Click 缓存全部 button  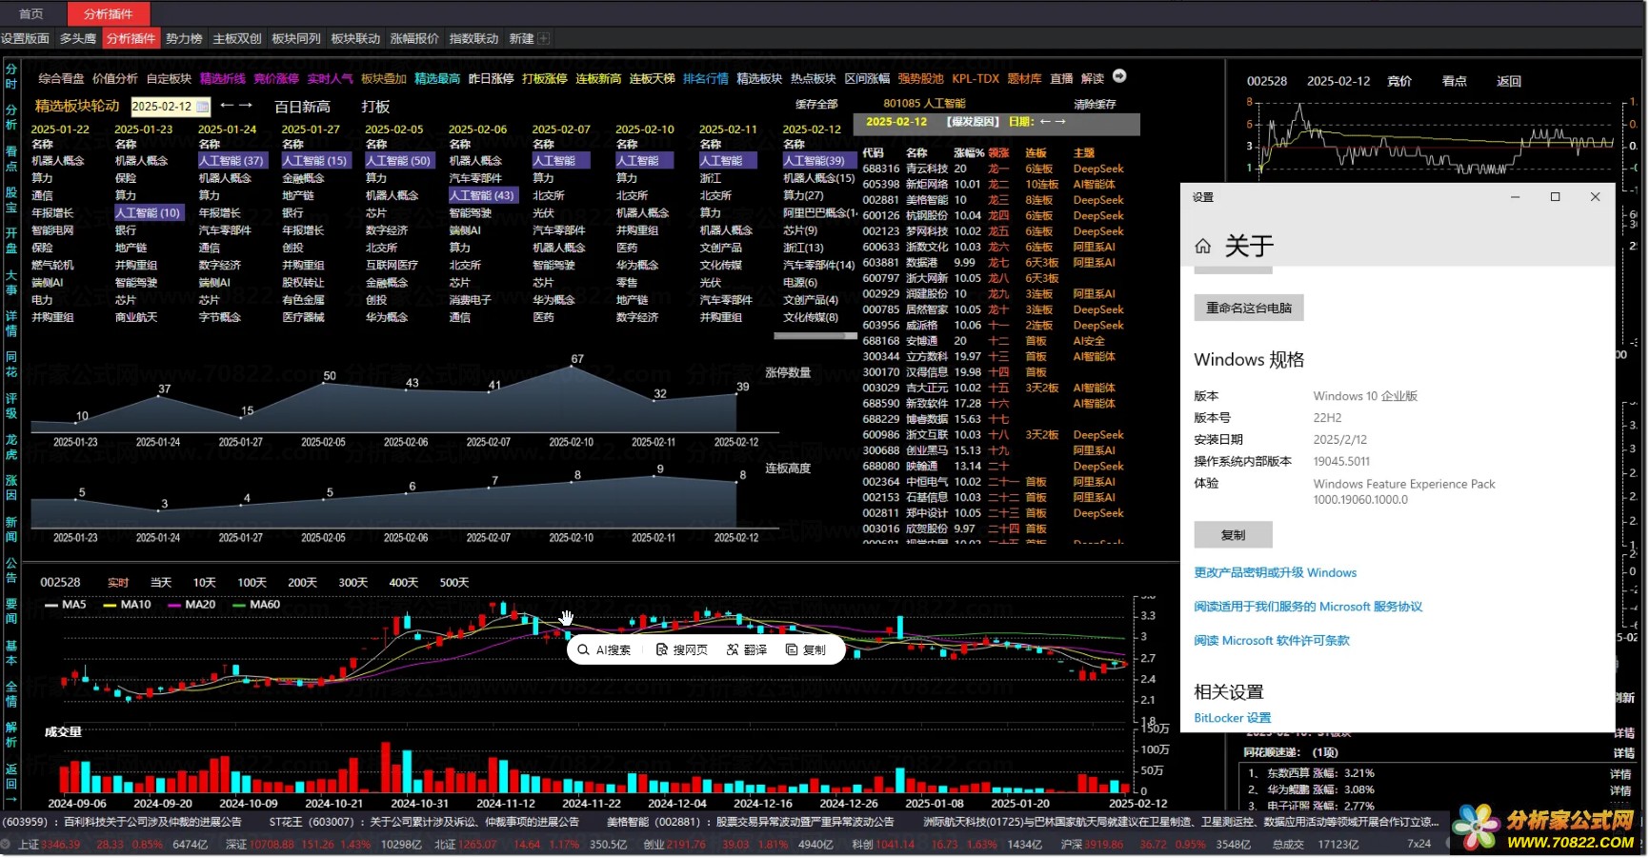pos(816,104)
